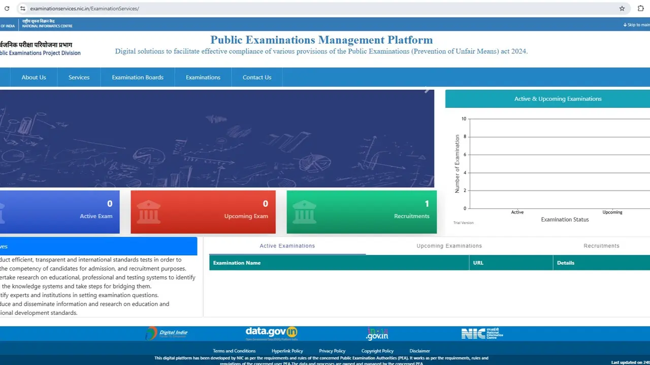Image resolution: width=650 pixels, height=365 pixels.
Task: Open the Terms and Conditions link
Action: [234, 351]
